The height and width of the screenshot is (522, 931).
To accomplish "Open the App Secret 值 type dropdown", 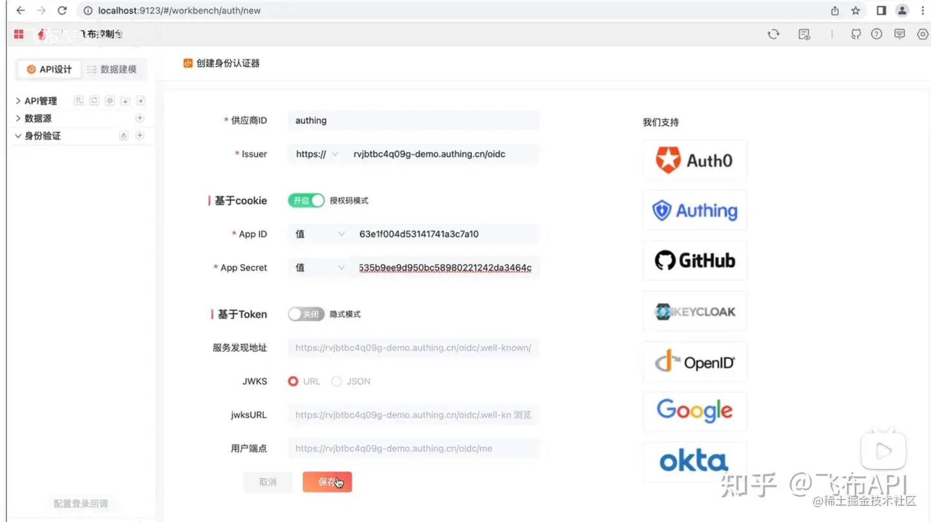I will tap(320, 268).
